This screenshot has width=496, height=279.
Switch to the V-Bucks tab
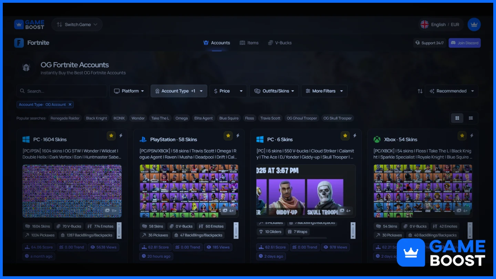[280, 43]
